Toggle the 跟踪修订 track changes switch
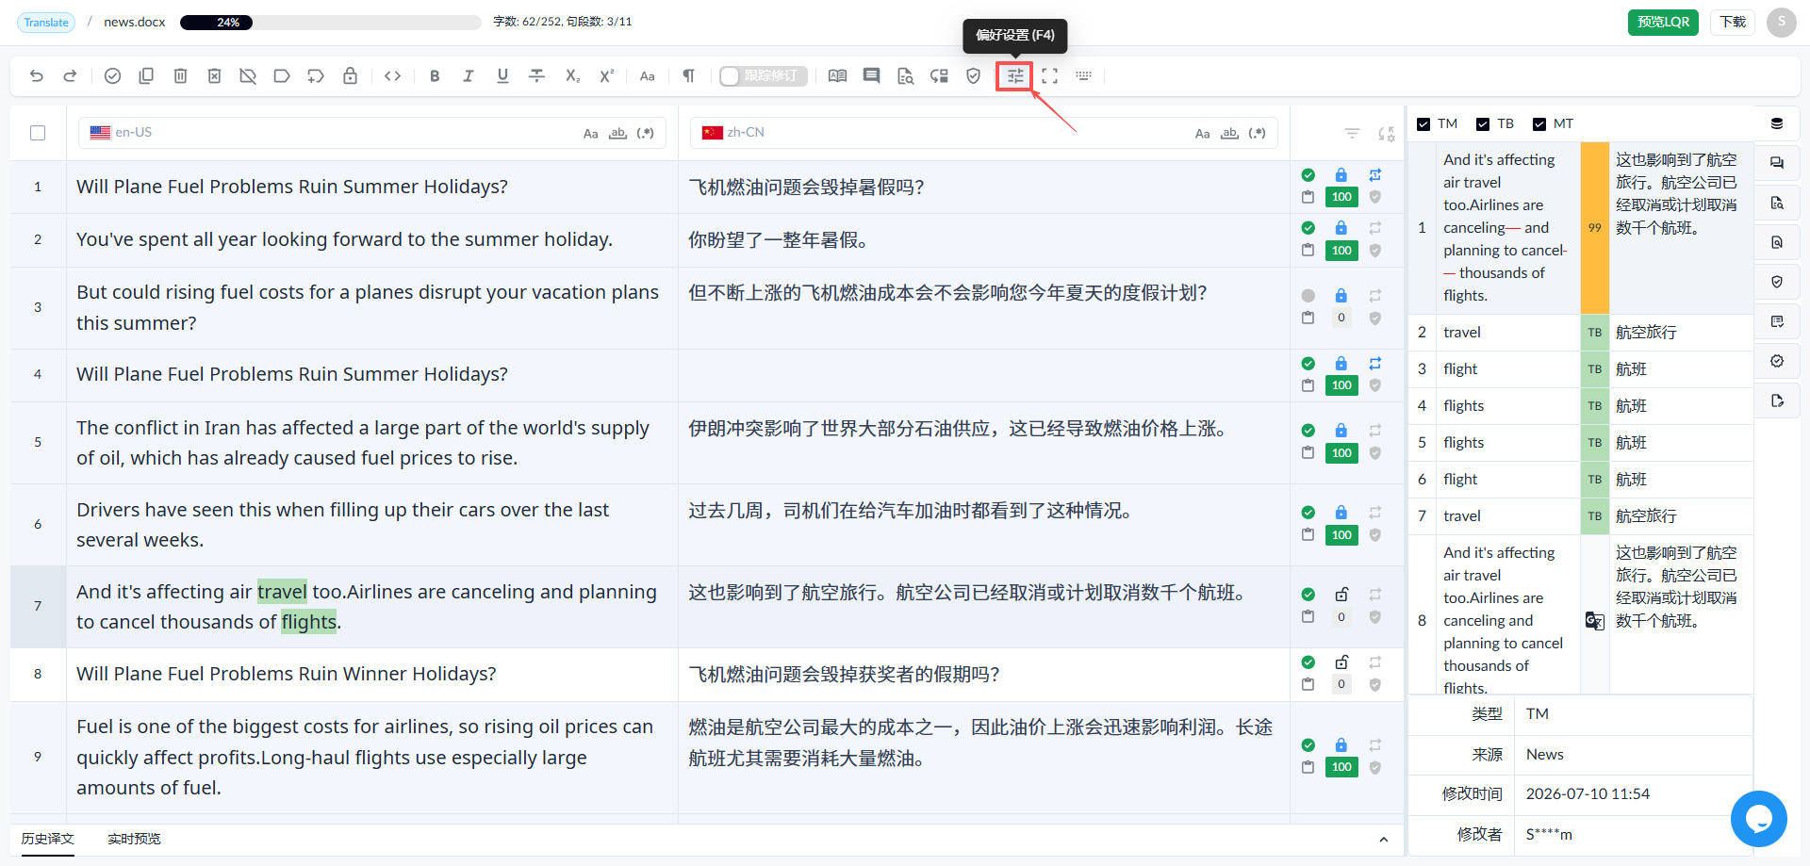 coord(764,76)
